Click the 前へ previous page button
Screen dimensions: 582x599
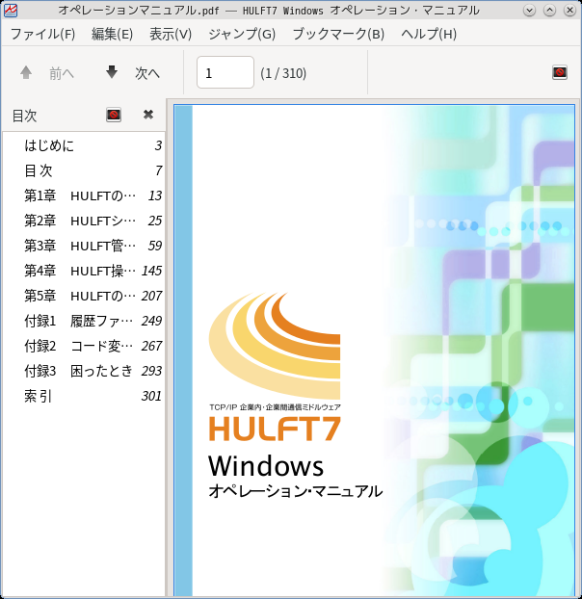(x=47, y=72)
